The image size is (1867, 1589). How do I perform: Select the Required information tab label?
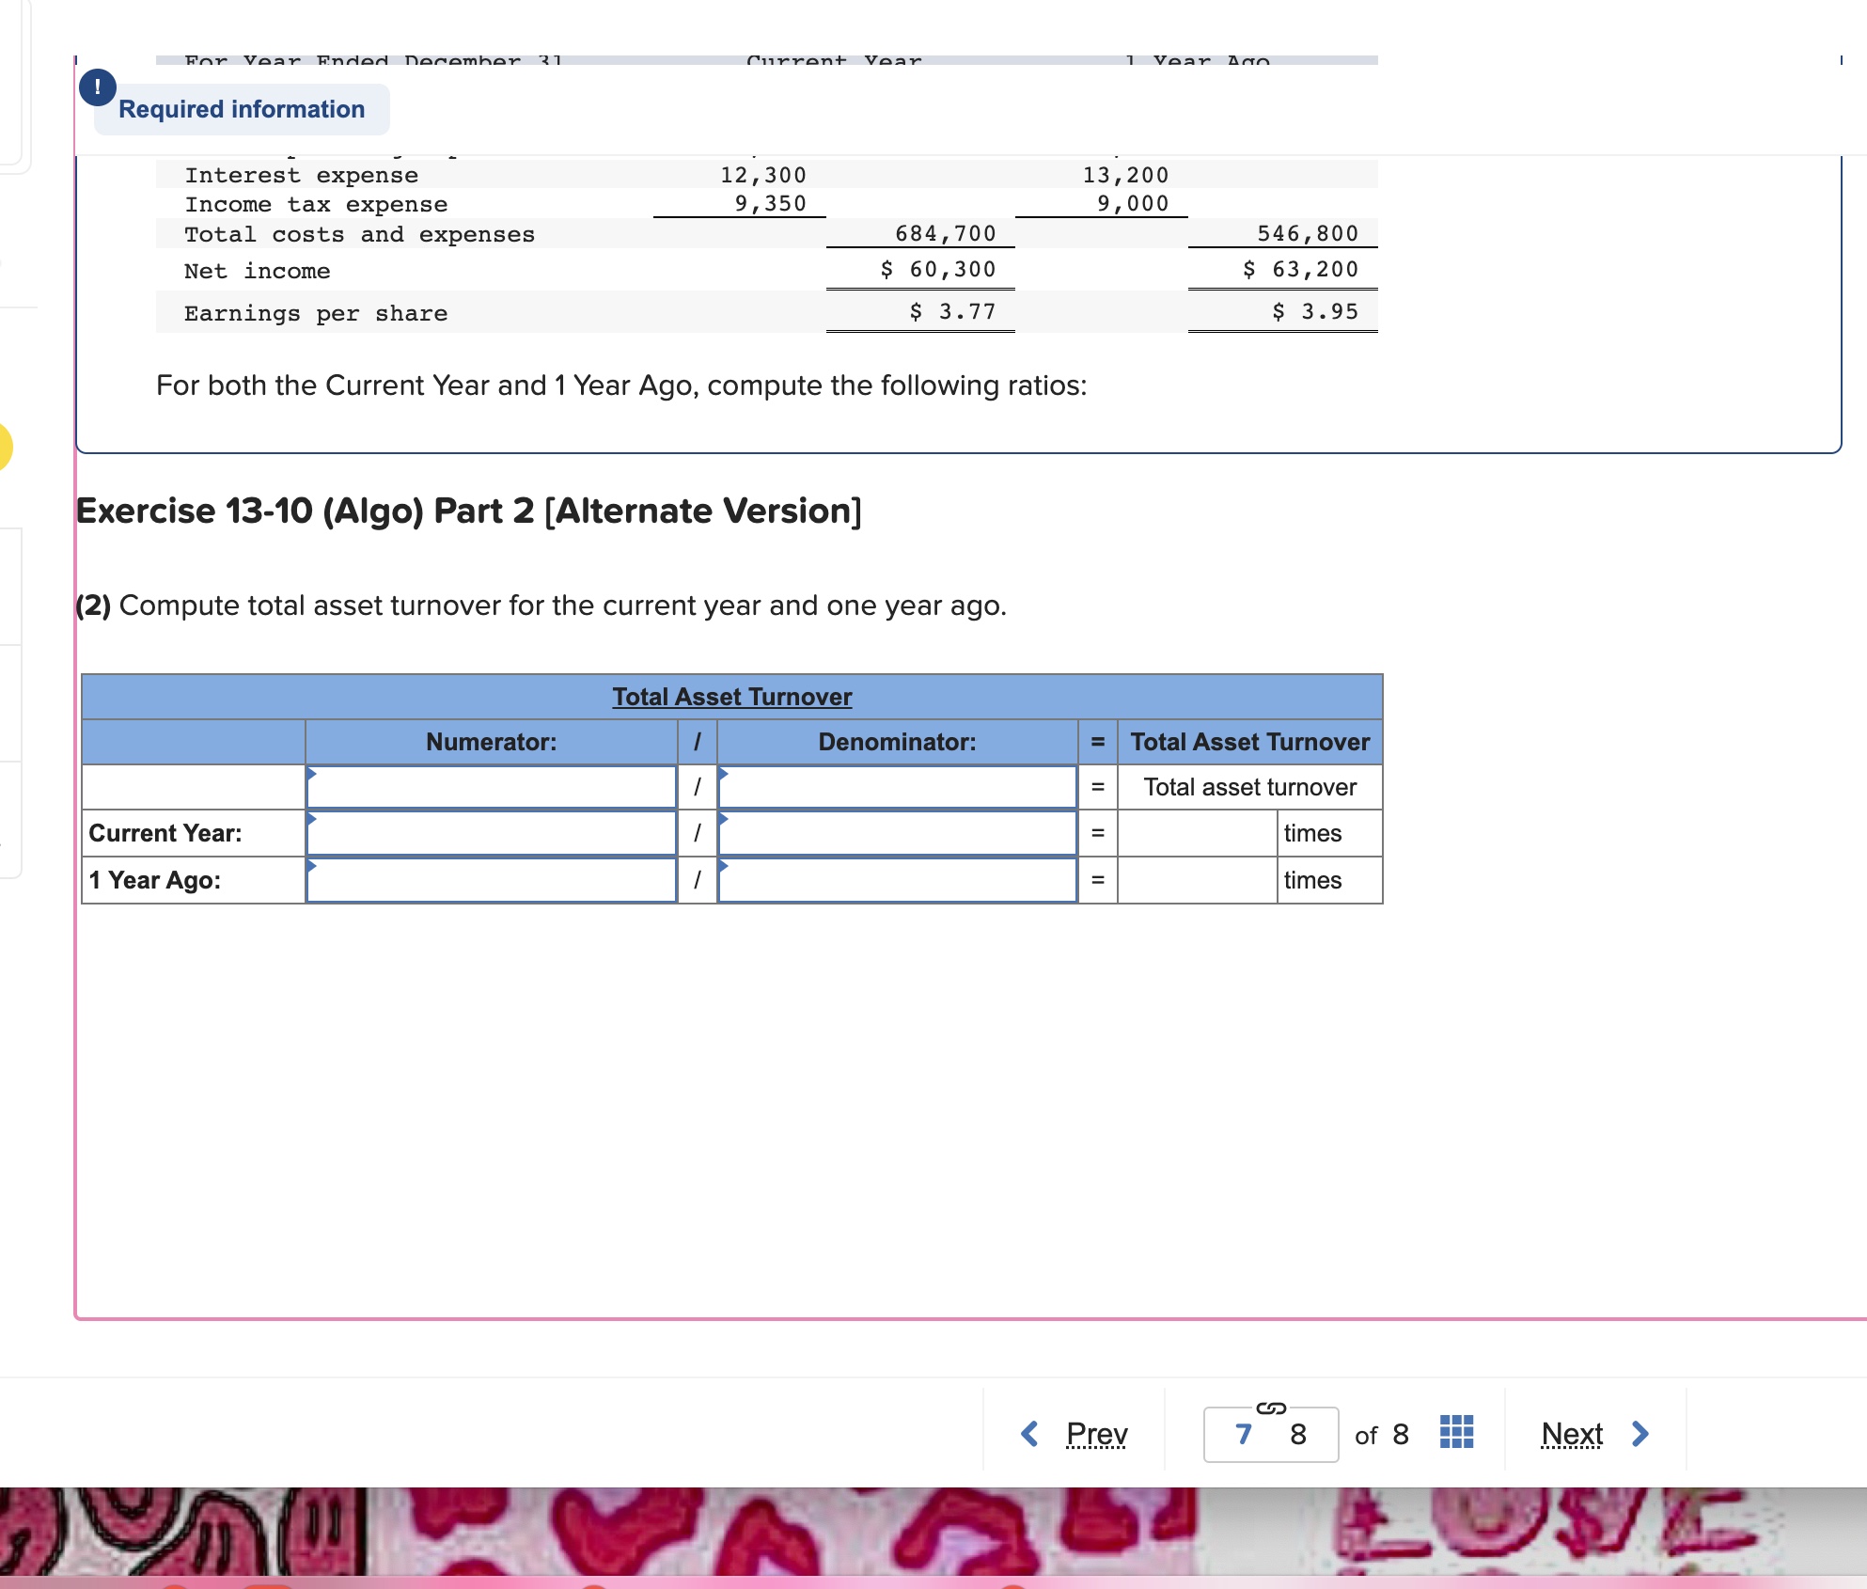click(242, 109)
